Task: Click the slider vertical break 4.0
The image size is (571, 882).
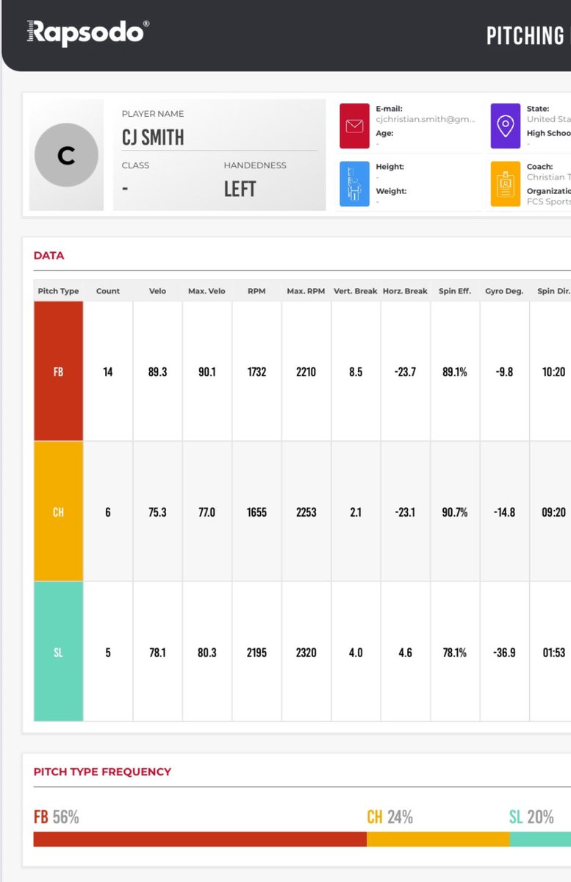Action: pos(356,652)
